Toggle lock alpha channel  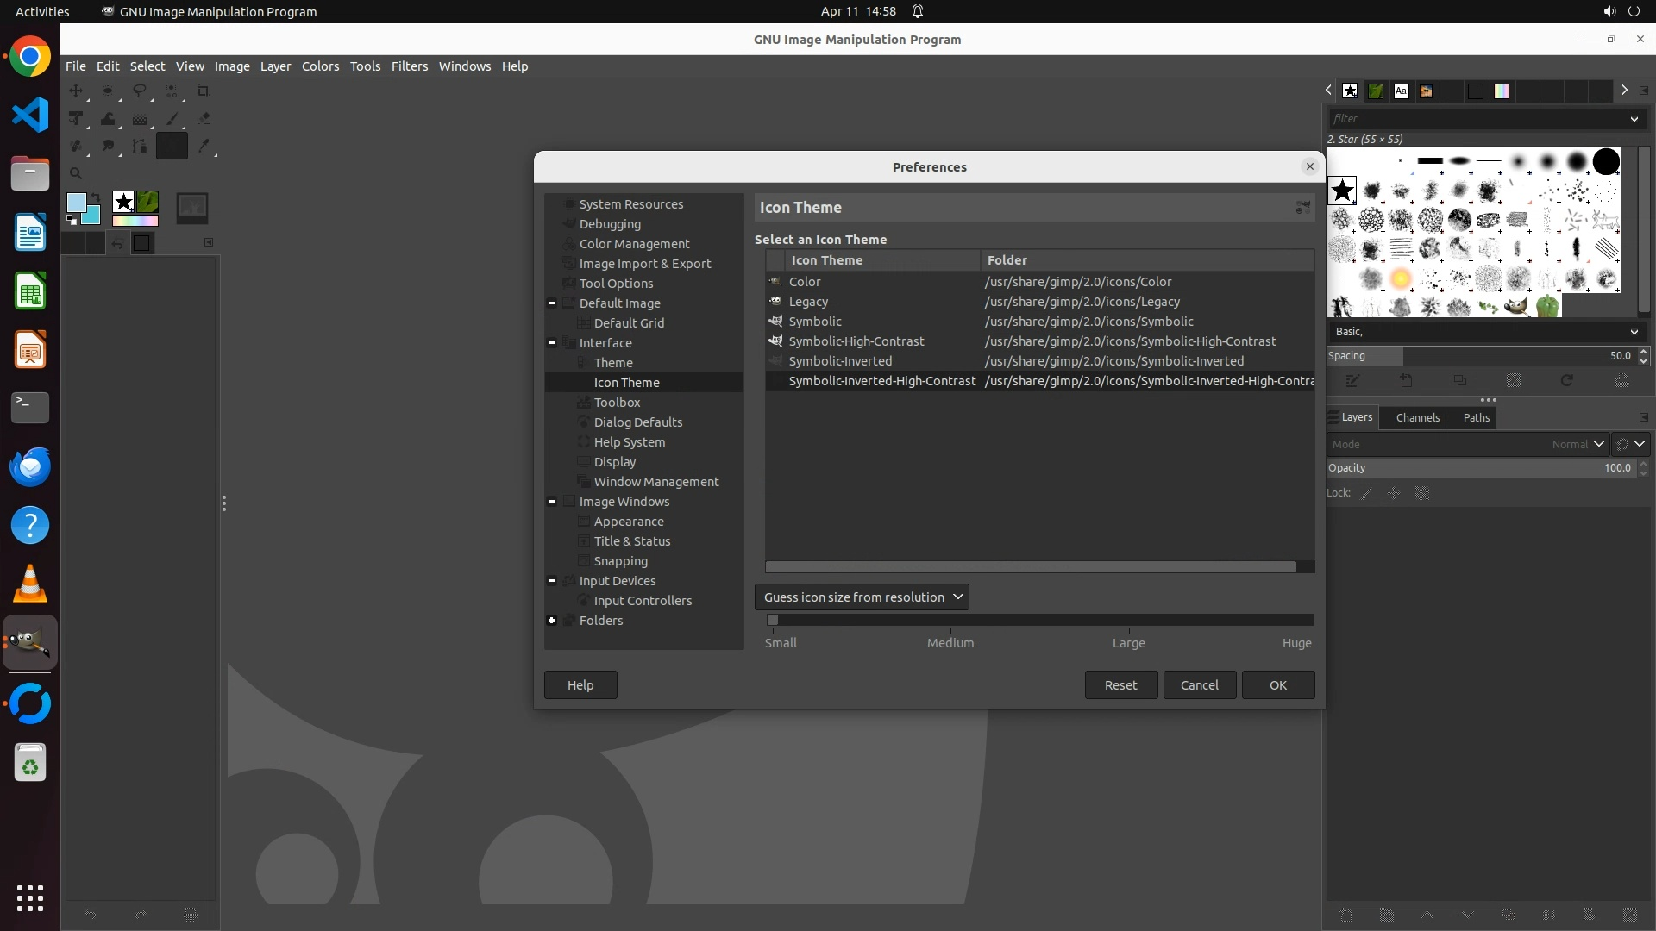pyautogui.click(x=1422, y=493)
